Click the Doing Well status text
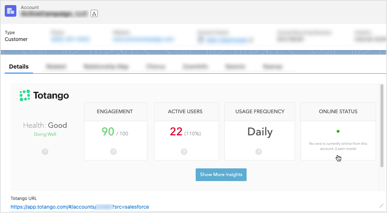 45,134
